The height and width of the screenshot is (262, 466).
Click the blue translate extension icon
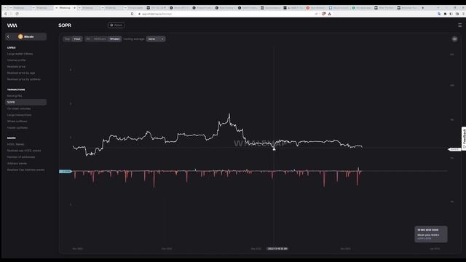pyautogui.click(x=439, y=14)
